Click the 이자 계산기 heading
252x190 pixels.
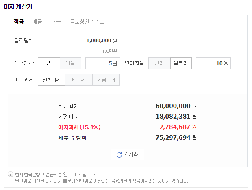click(18, 6)
